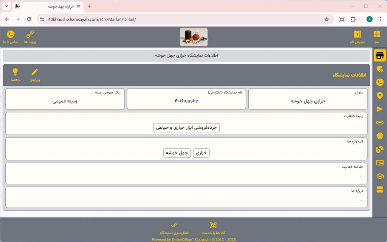
Task: Toggle the نمایش نام (show name) button
Action: click(x=357, y=37)
